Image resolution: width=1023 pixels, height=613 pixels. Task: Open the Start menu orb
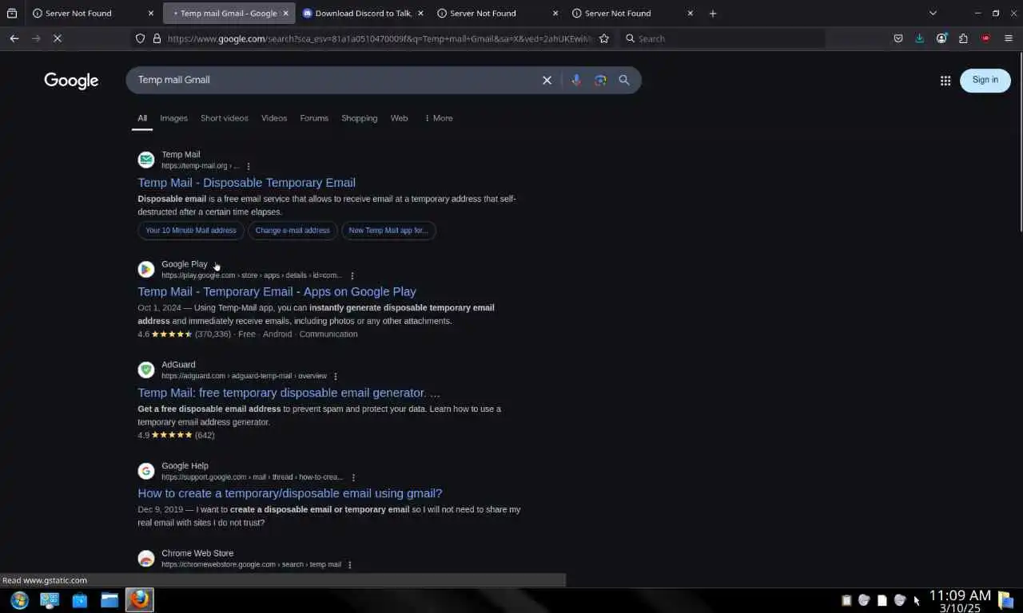click(19, 600)
